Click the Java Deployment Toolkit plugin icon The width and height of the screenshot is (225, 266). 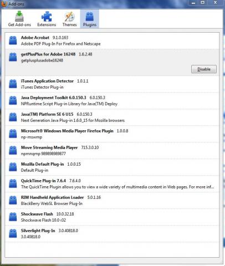click(x=13, y=100)
